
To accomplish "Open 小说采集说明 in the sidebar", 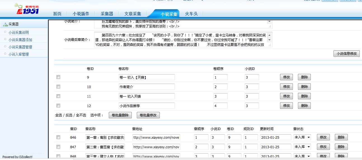I will point(18,32).
